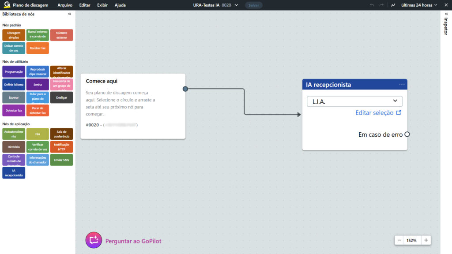Open the L.I.A. selection dropdown
This screenshot has width=452, height=254.
[x=355, y=101]
